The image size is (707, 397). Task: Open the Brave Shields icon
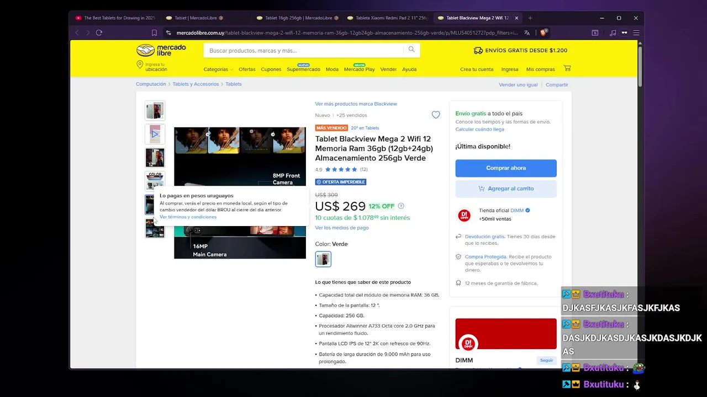[544, 33]
